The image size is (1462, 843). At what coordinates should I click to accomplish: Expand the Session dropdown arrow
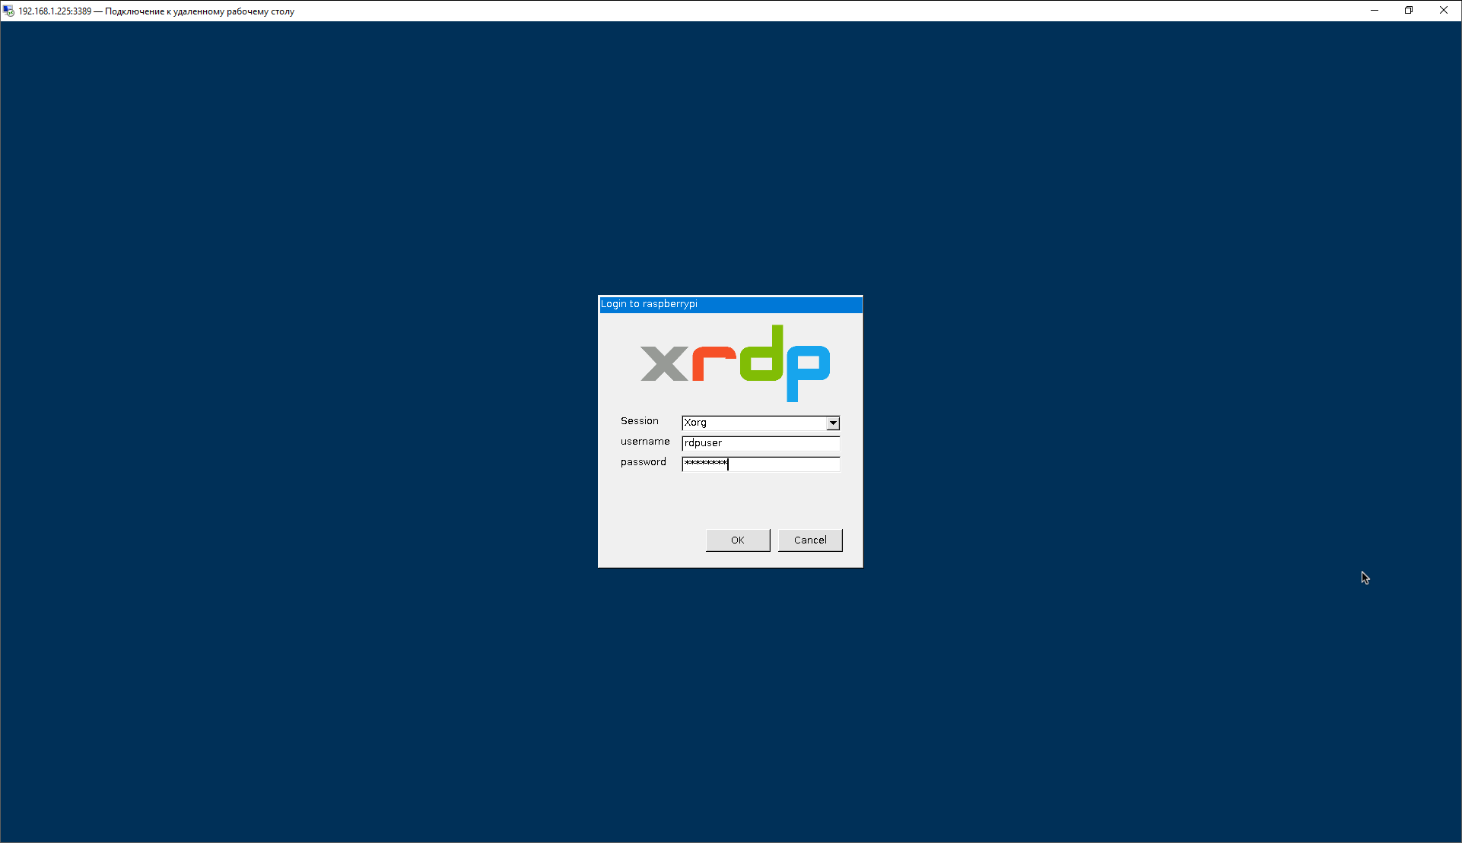[x=833, y=423]
